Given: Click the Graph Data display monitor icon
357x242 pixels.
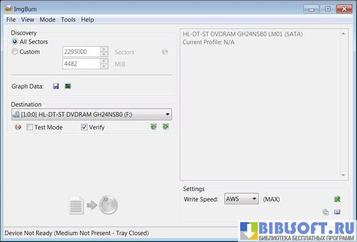Looking at the screenshot, I should pyautogui.click(x=67, y=86).
